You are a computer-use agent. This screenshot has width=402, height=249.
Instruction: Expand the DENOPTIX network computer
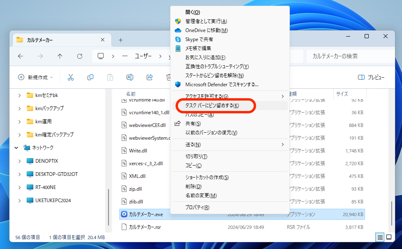click(19, 161)
